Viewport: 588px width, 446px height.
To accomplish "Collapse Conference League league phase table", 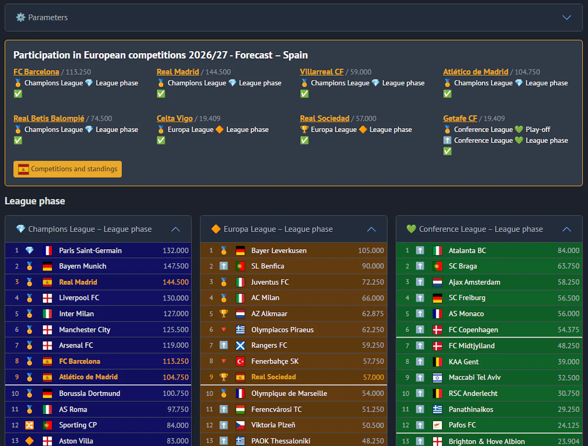I will coord(567,229).
